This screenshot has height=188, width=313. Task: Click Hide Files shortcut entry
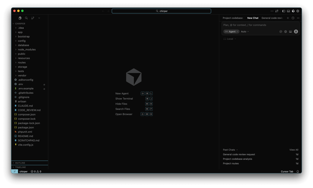134,104
